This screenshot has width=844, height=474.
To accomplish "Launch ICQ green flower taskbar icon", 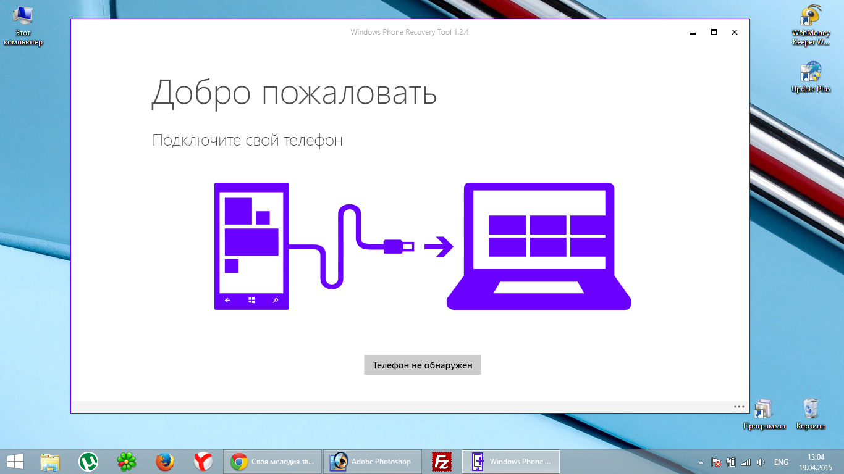I will click(127, 461).
